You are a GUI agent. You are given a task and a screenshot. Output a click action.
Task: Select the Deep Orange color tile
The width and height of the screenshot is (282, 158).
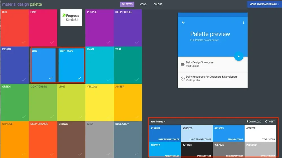(43, 139)
